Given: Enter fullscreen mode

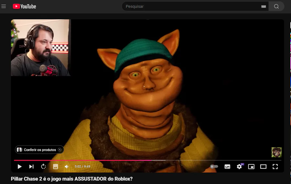Looking at the screenshot, I should coord(275,167).
